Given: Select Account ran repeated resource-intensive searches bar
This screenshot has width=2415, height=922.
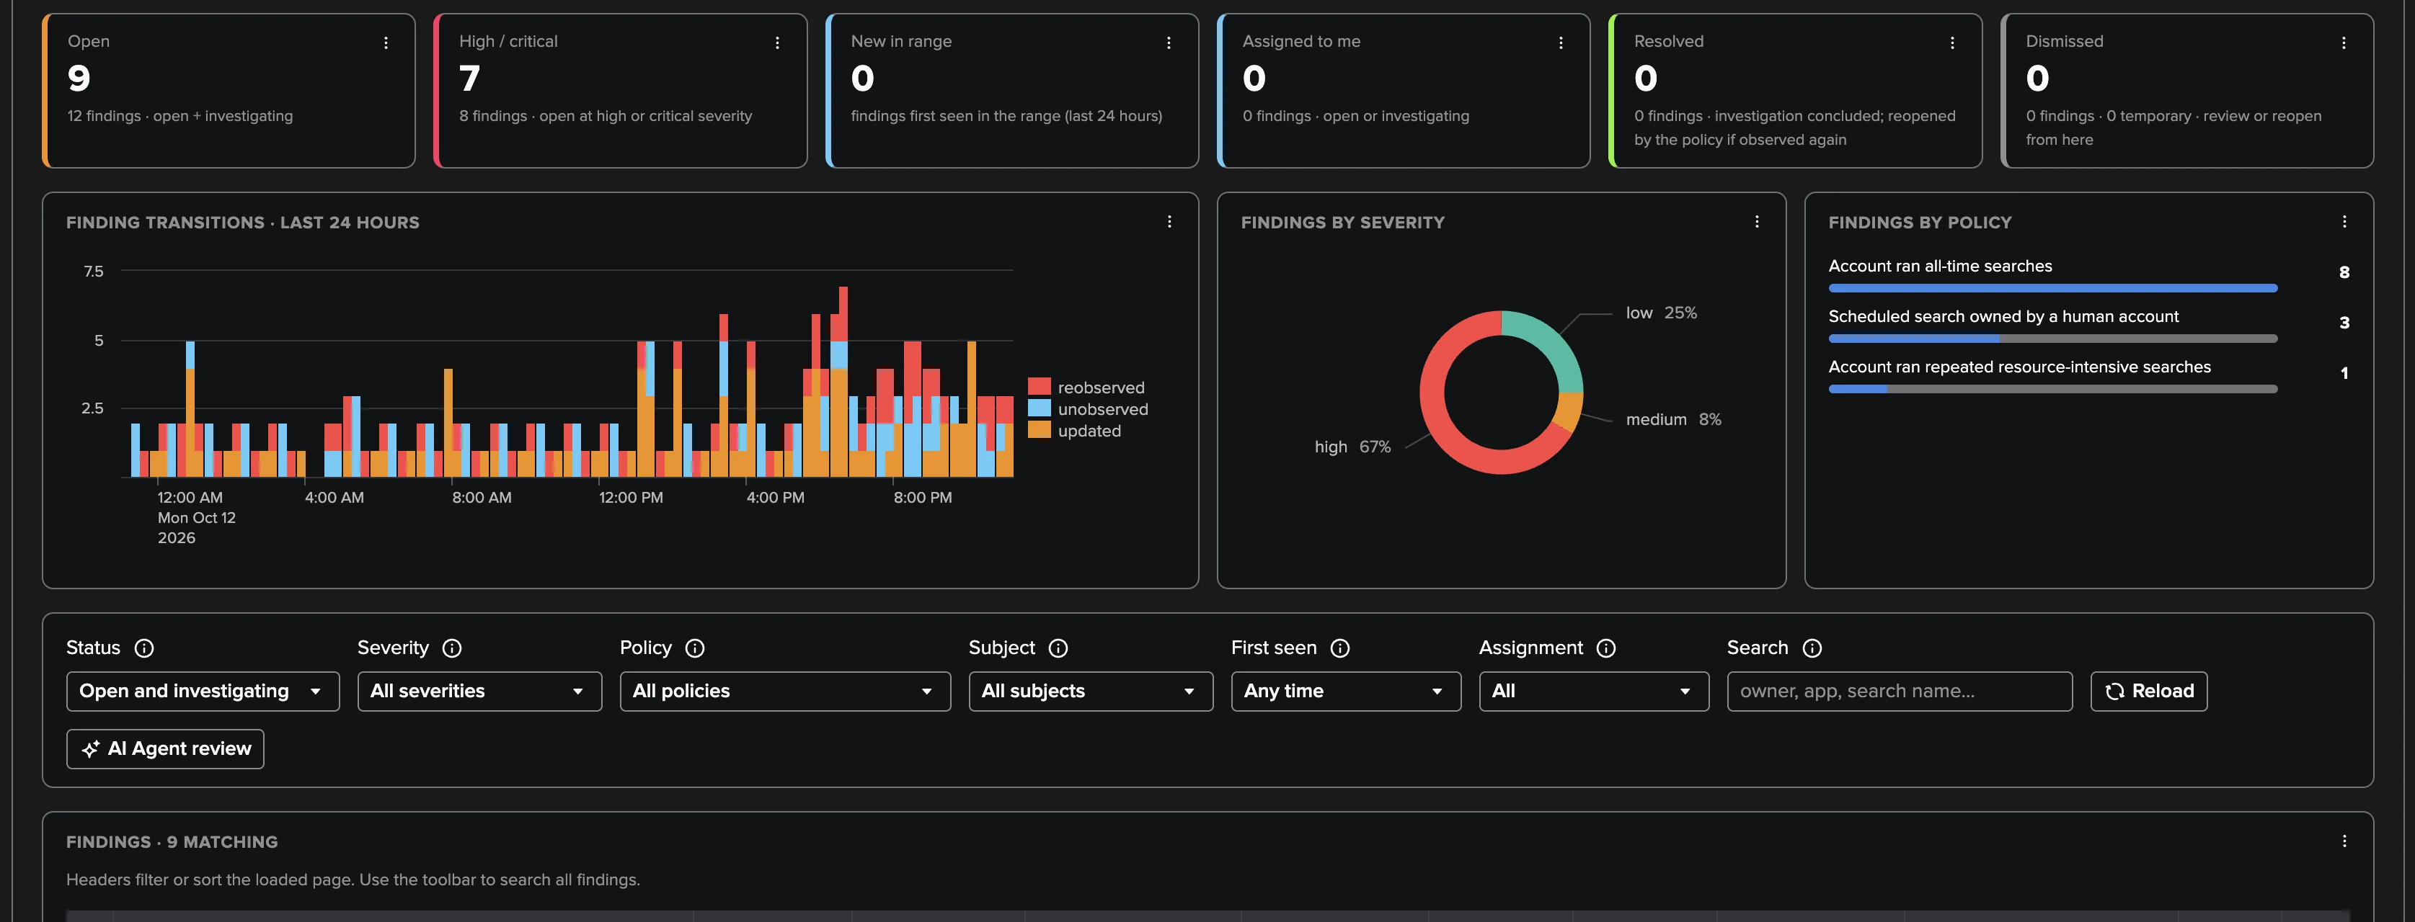Looking at the screenshot, I should tap(2052, 390).
